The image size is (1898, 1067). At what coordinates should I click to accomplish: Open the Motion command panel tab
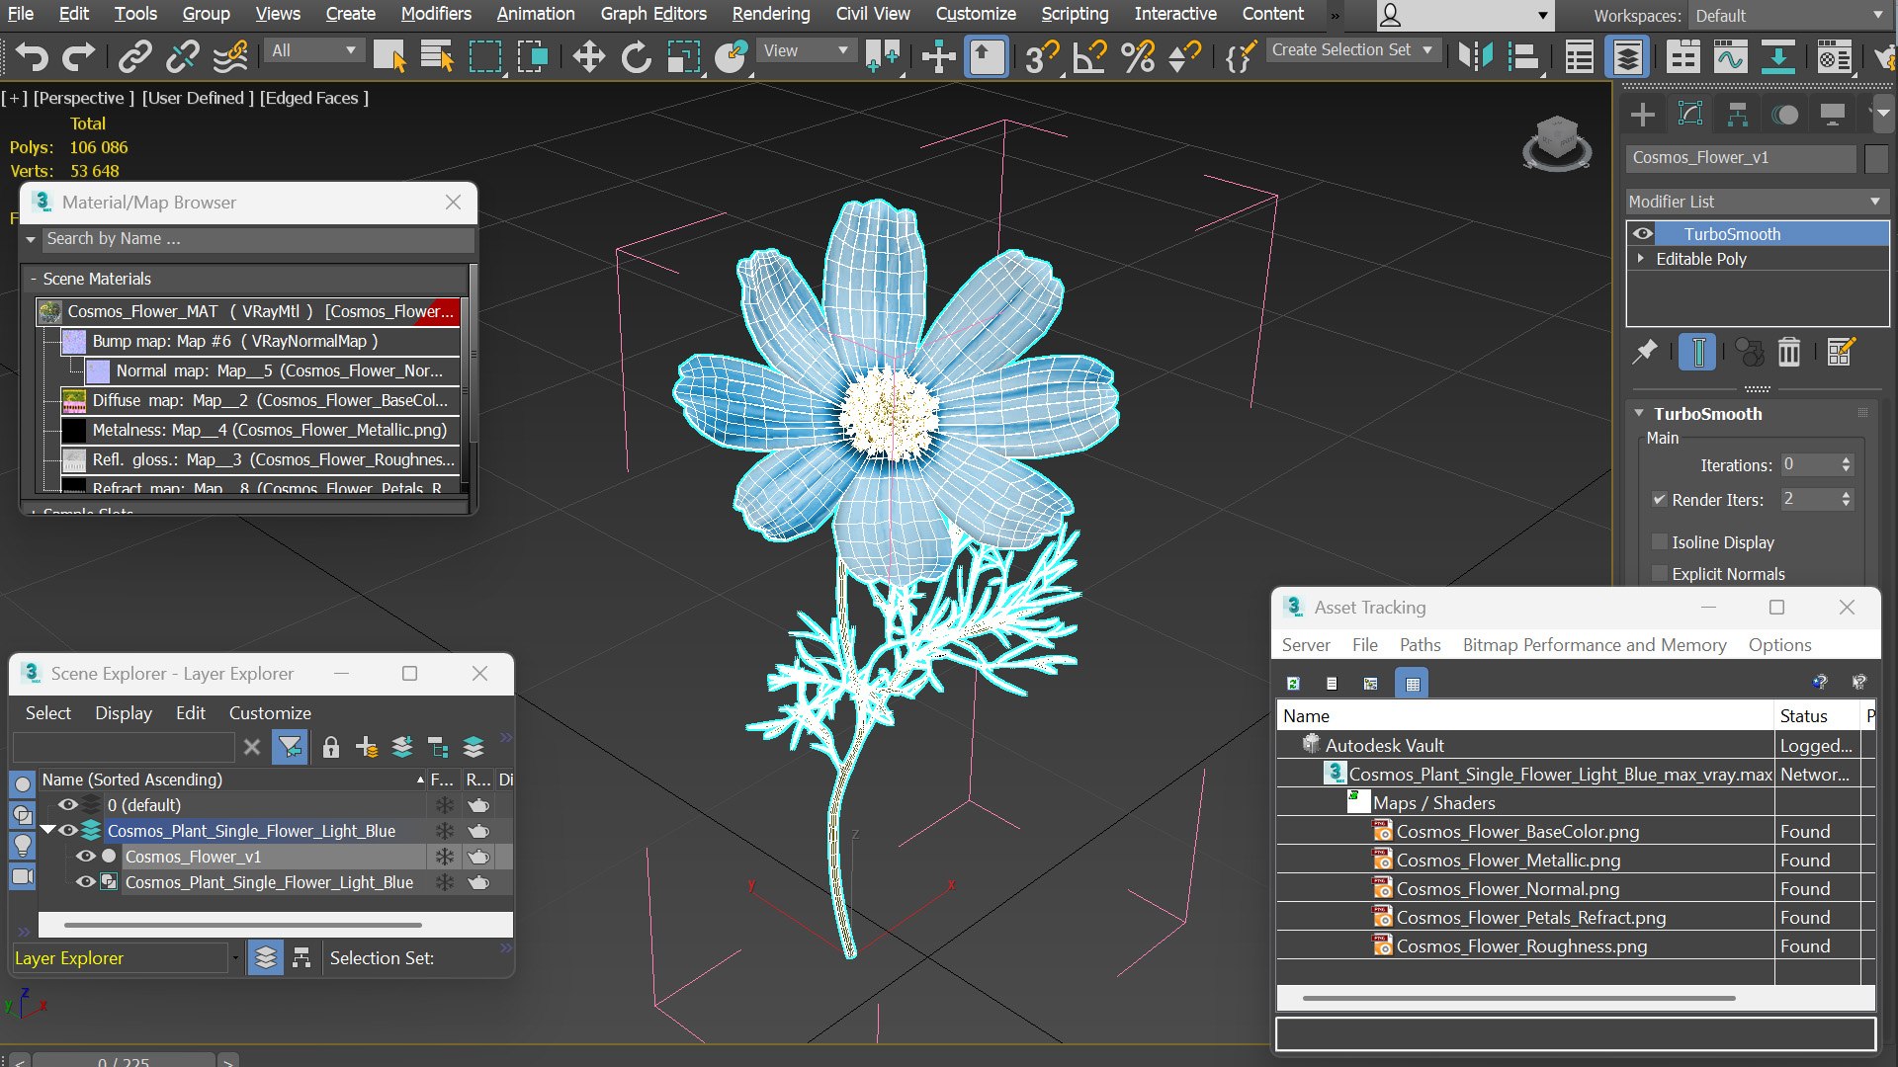[x=1785, y=115]
